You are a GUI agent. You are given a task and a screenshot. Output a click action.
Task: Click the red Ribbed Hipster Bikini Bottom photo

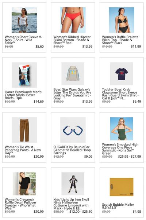point(73,20)
